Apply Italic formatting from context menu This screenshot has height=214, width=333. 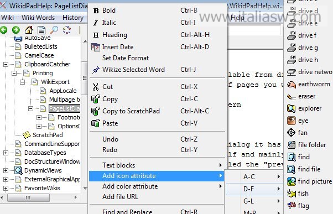(x=157, y=23)
